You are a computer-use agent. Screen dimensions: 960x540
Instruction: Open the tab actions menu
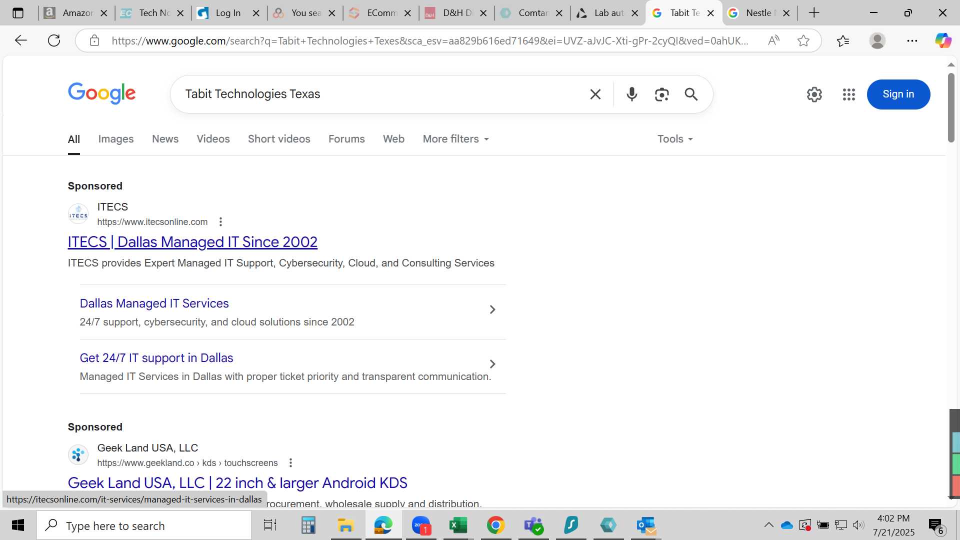[18, 13]
